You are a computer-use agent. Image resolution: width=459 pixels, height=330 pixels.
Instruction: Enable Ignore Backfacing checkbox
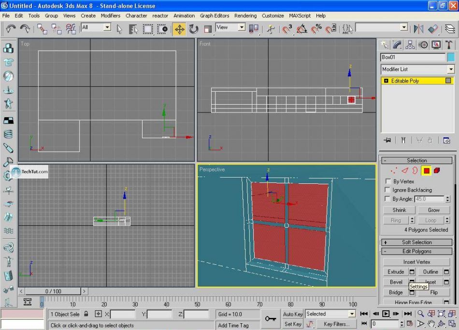[x=387, y=190]
